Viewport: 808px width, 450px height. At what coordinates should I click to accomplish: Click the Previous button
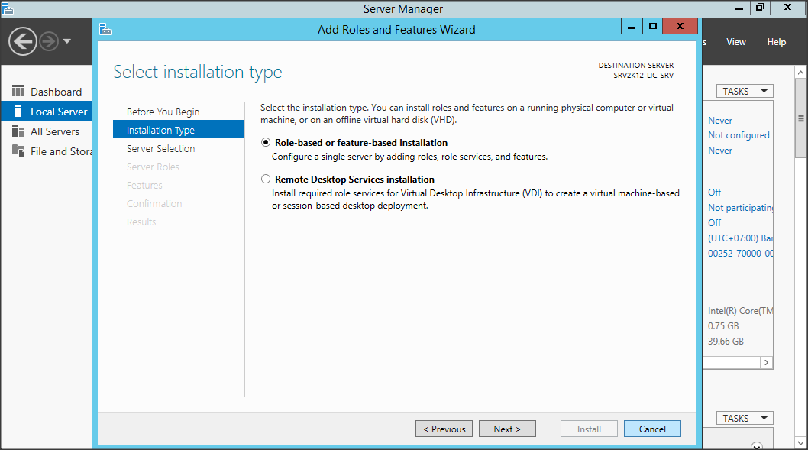444,429
